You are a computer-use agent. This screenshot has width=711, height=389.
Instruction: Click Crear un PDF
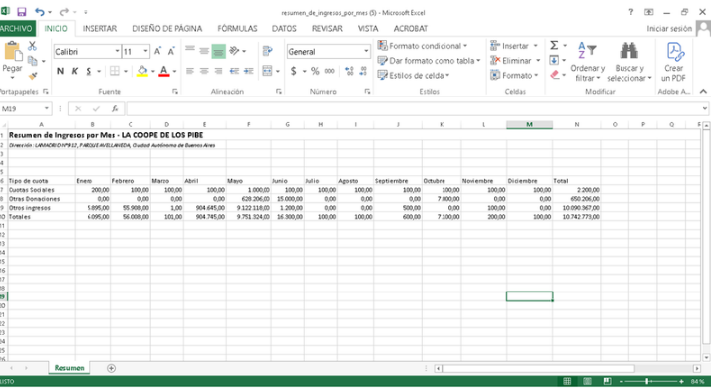[674, 62]
